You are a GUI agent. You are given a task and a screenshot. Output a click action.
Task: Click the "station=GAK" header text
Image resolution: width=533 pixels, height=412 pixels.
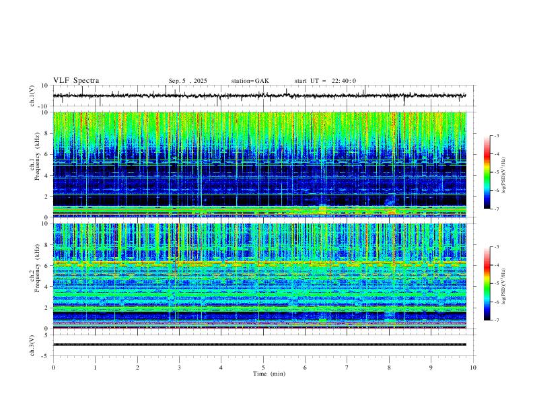[x=250, y=81]
